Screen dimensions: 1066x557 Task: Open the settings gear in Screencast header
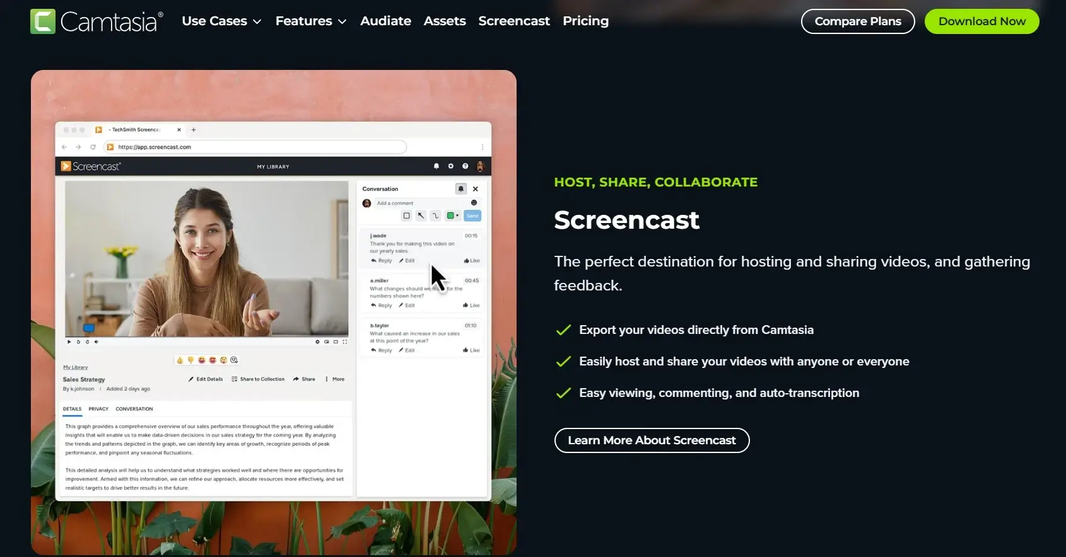(x=450, y=166)
